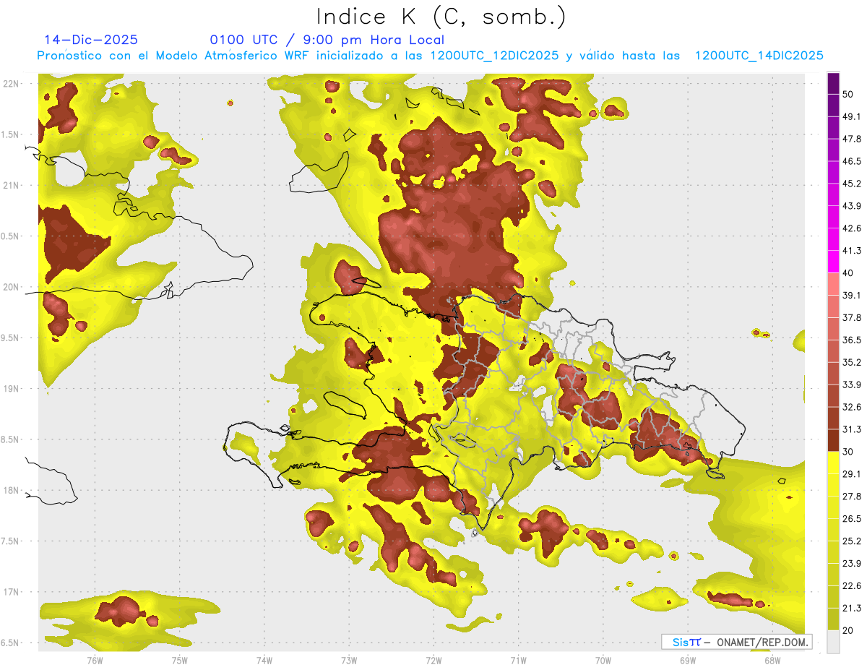The width and height of the screenshot is (867, 670).
Task: Click the colorbar value "25.2"
Action: tap(852, 541)
